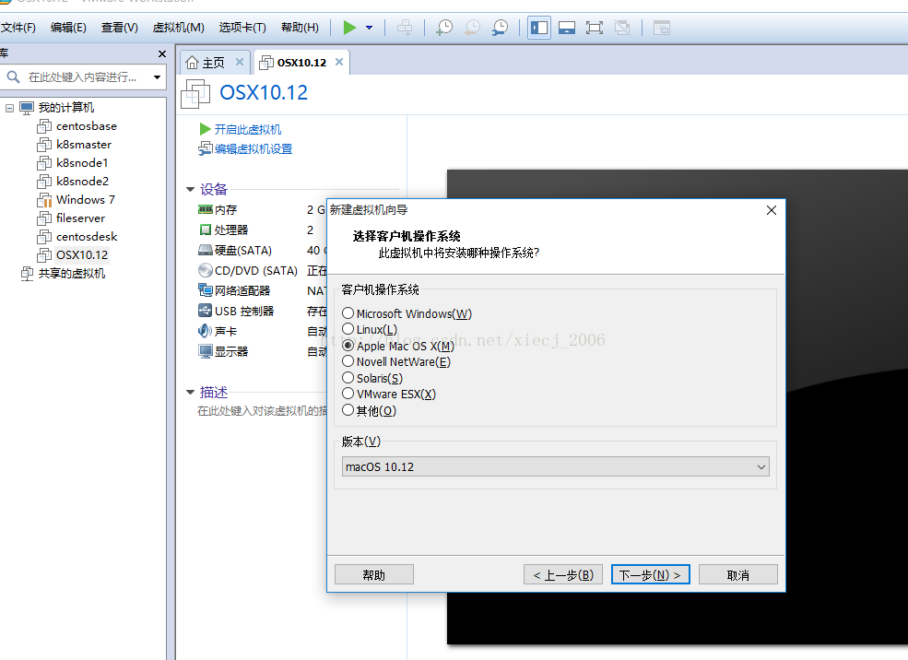This screenshot has height=660, width=908.
Task: Toggle the library sidebar view icon
Action: pos(539,28)
